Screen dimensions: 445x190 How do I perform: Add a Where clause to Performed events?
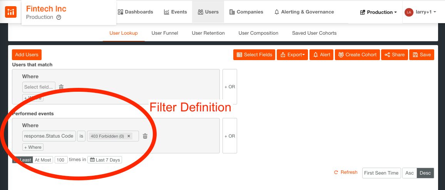coord(33,147)
